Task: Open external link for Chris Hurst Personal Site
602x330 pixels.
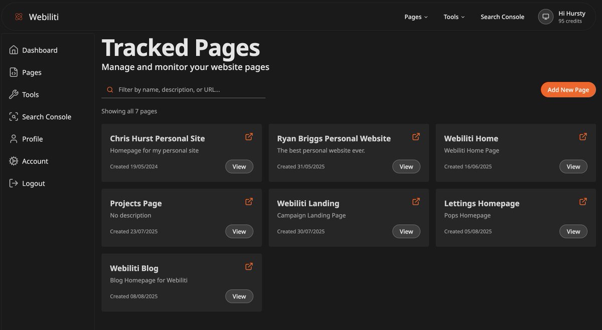Action: tap(249, 136)
